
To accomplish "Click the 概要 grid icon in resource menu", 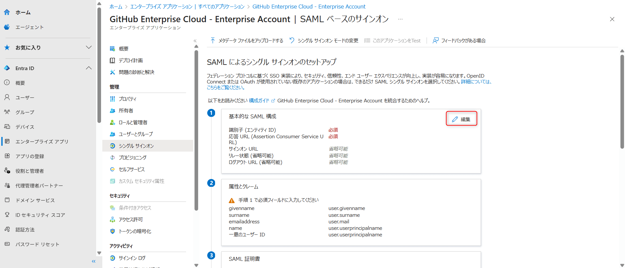I will [112, 49].
